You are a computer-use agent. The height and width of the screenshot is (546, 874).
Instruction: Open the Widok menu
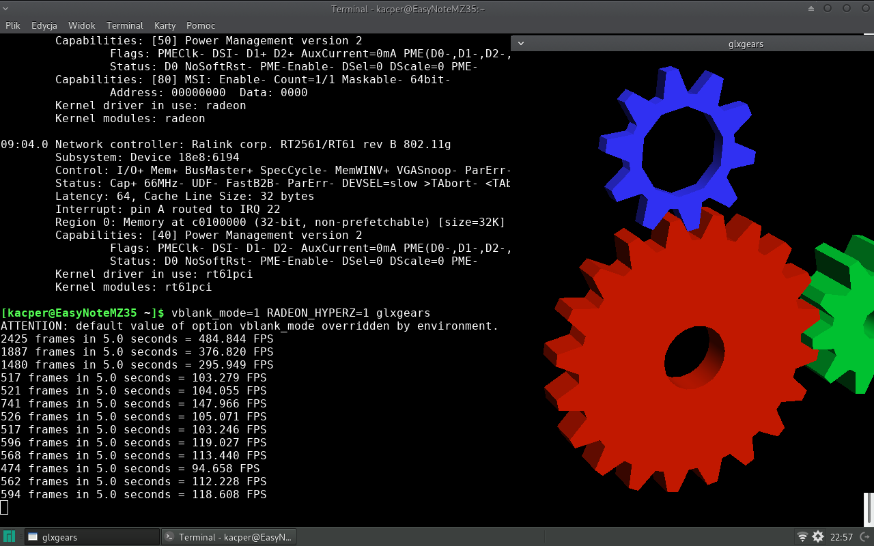click(81, 25)
